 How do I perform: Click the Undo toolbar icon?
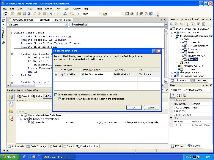point(51,14)
